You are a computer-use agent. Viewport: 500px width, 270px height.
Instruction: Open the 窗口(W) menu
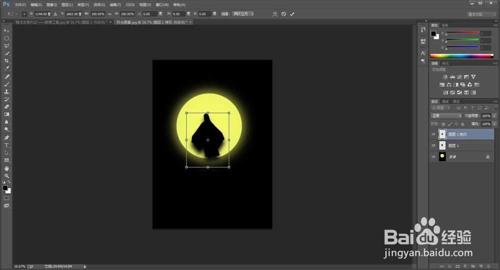point(162,5)
